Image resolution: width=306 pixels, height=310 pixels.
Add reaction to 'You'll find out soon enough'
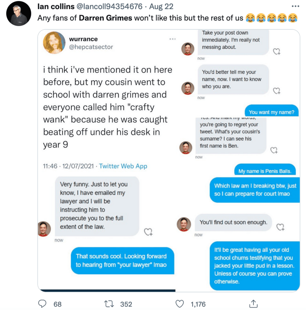click(280, 227)
